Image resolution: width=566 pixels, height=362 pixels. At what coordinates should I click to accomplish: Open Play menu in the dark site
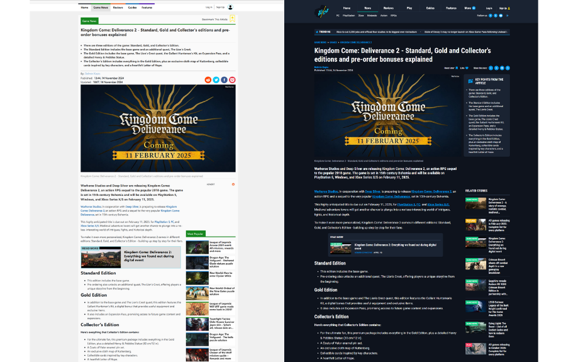tap(409, 8)
